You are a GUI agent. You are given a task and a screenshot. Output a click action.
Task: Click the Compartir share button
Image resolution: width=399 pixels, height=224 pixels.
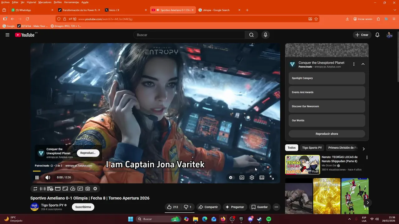209,207
